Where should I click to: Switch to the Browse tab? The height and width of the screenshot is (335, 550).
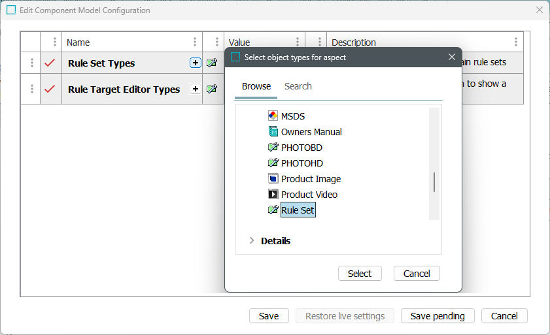click(x=256, y=86)
